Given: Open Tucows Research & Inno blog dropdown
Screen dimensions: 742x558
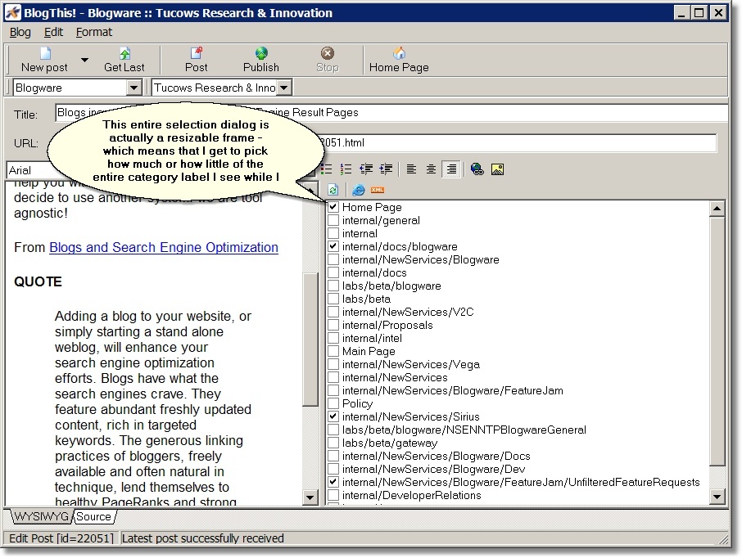Looking at the screenshot, I should pos(284,88).
